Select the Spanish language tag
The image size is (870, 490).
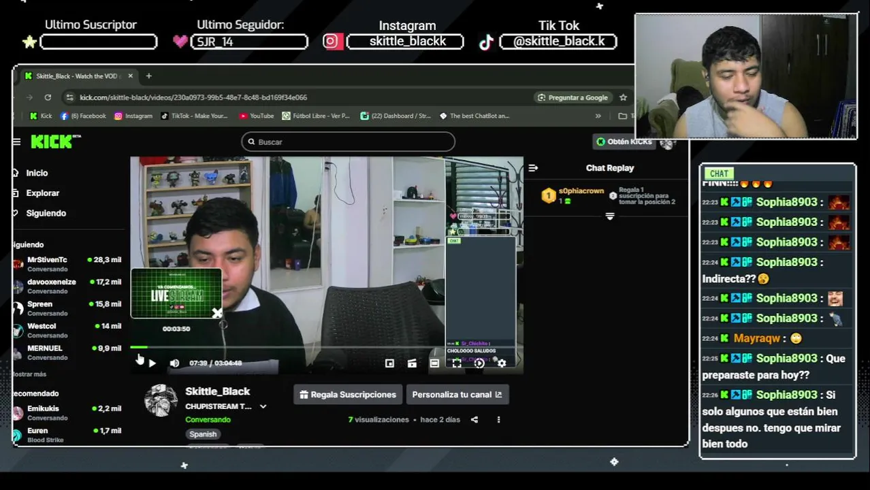pos(203,434)
